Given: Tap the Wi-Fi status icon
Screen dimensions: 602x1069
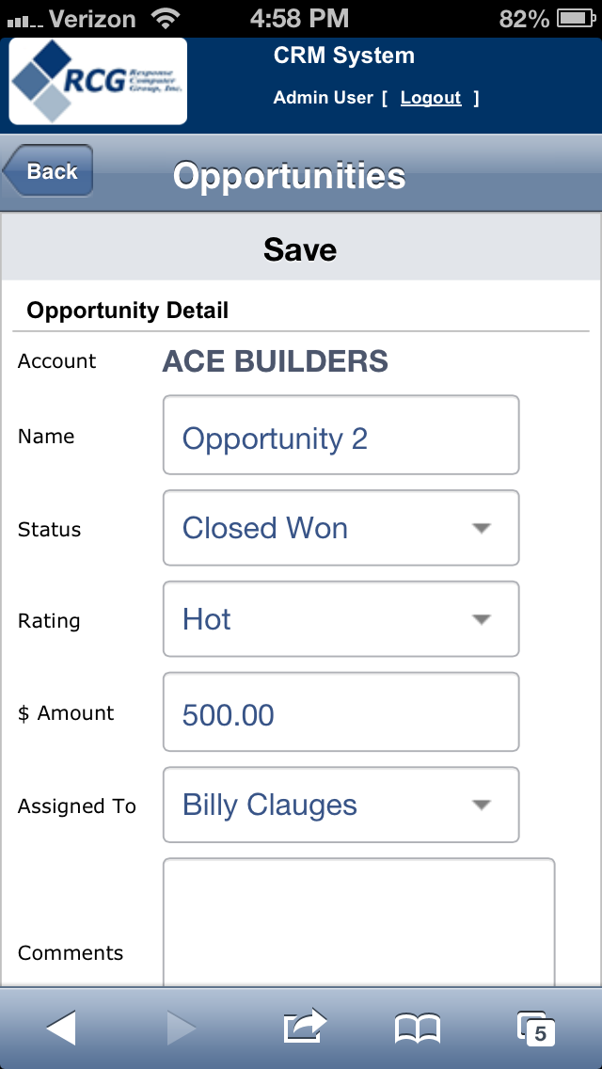Looking at the screenshot, I should (166, 18).
